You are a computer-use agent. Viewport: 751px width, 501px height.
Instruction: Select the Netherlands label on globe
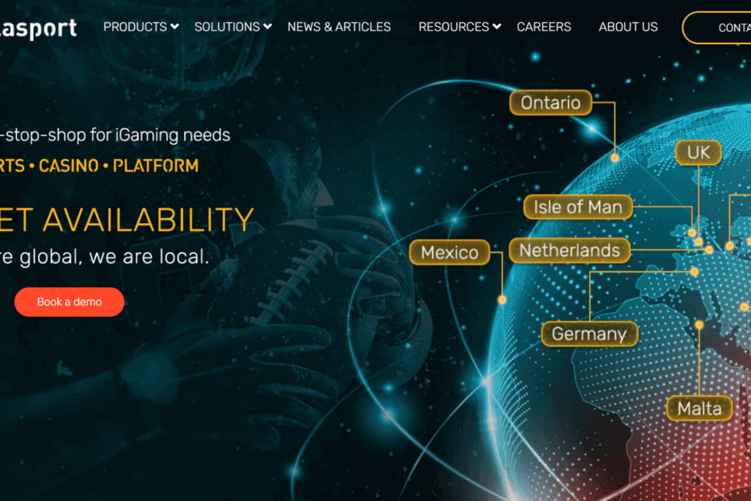click(x=569, y=250)
